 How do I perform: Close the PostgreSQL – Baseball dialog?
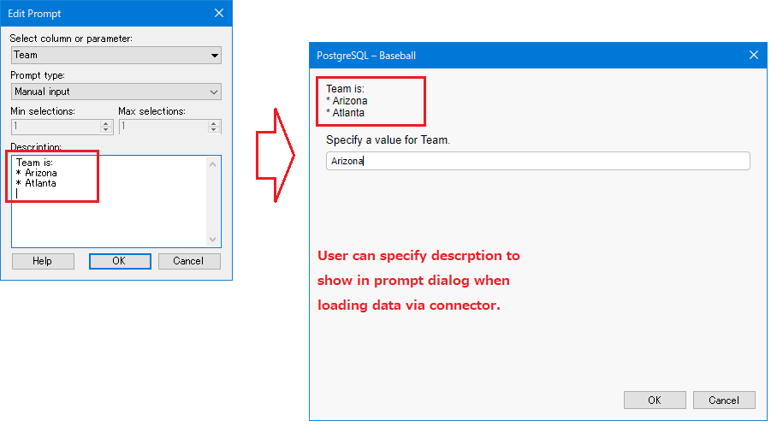(x=754, y=55)
